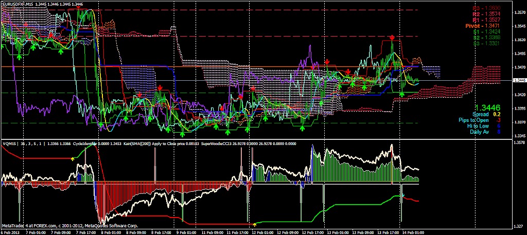Click the Spread 0.2 readout
Image resolution: width=527 pixels, height=235 pixels.
pyautogui.click(x=486, y=115)
